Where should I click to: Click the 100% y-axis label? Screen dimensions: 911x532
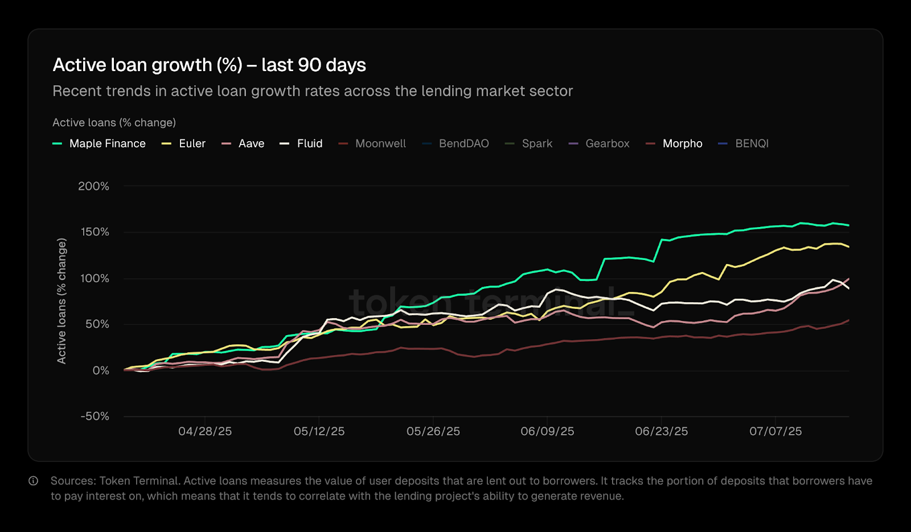coord(95,278)
